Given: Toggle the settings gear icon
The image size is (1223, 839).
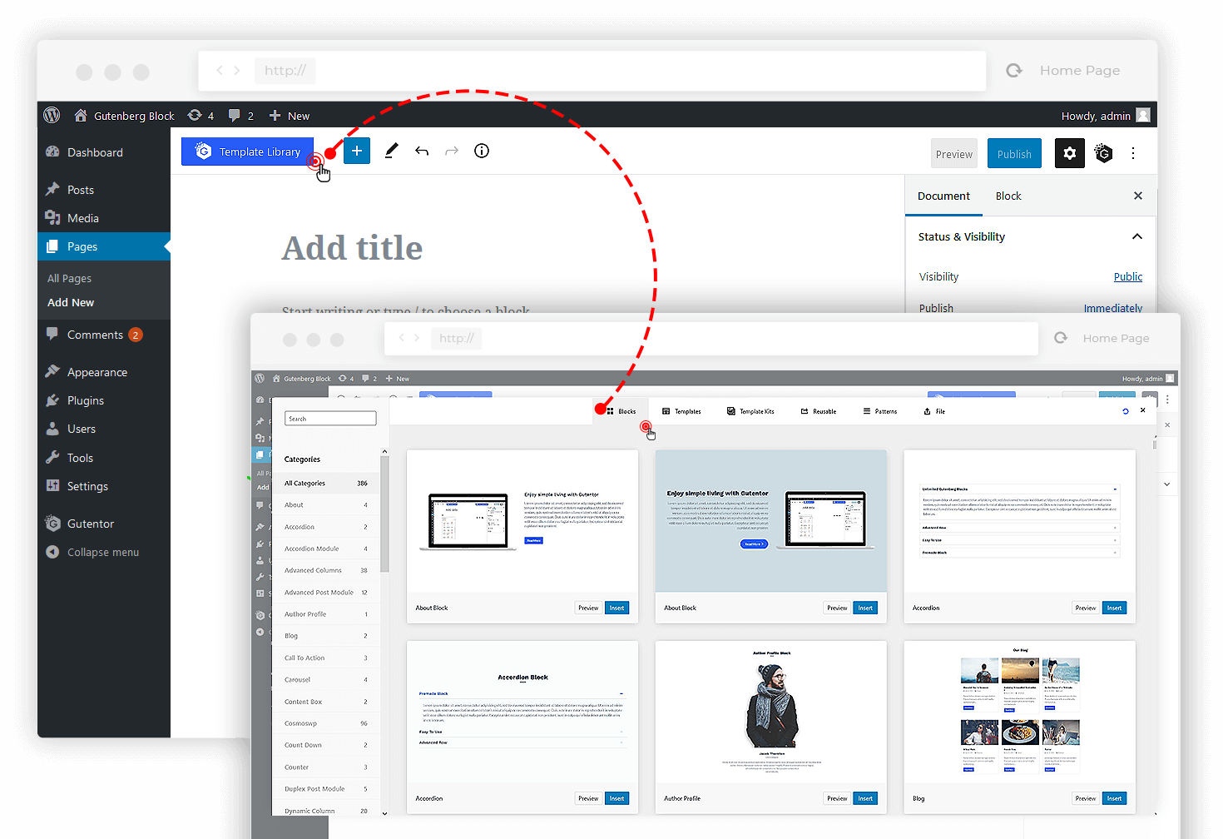Looking at the screenshot, I should point(1069,153).
